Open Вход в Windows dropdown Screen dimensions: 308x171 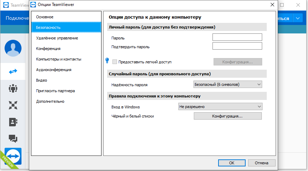220,107
